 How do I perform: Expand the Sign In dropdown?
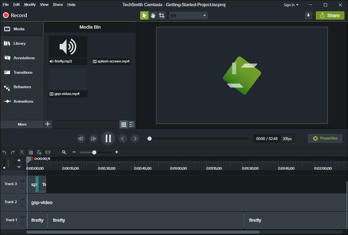291,5
